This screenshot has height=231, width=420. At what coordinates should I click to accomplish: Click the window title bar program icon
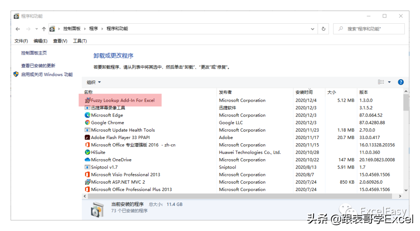(16, 16)
